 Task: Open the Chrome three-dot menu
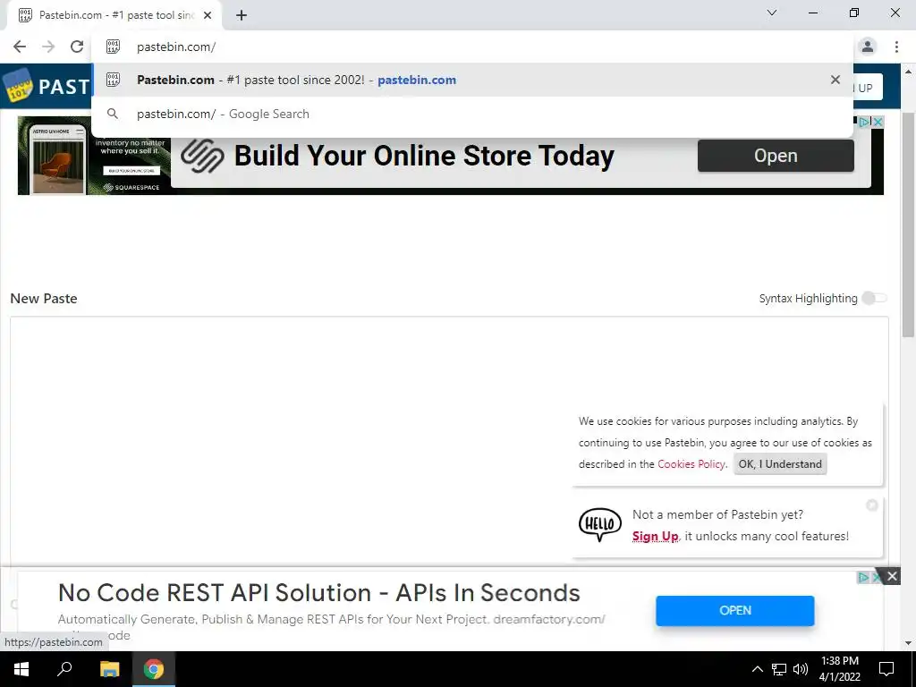coord(896,47)
